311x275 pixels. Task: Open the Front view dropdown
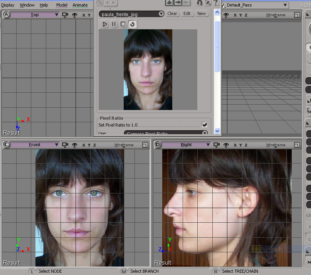[35, 145]
